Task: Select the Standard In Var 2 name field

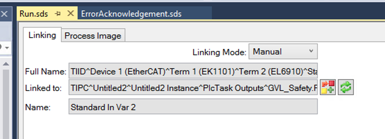Action: (x=193, y=107)
